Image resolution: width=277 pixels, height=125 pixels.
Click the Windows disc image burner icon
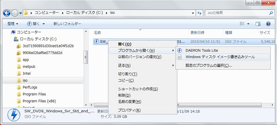(180, 57)
